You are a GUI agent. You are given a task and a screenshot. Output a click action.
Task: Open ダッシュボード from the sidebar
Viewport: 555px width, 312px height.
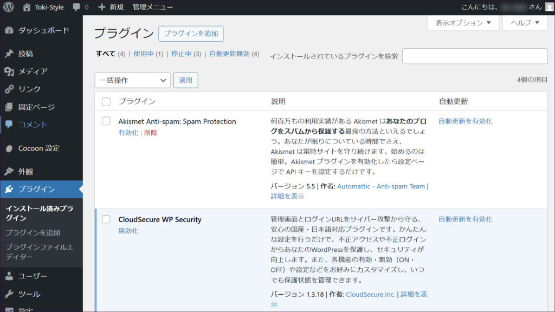pos(42,30)
